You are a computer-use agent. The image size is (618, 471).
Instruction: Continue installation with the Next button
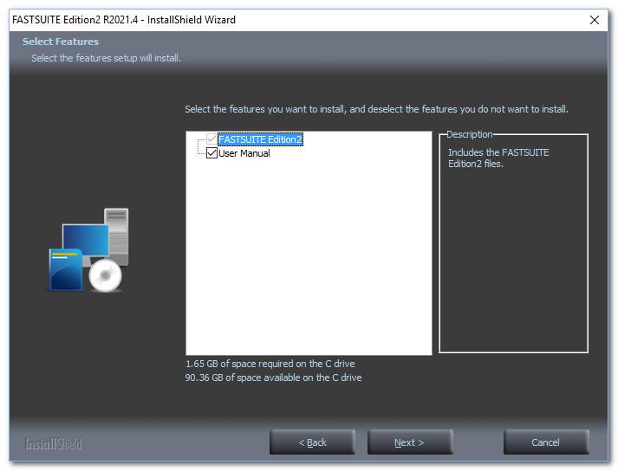(410, 442)
